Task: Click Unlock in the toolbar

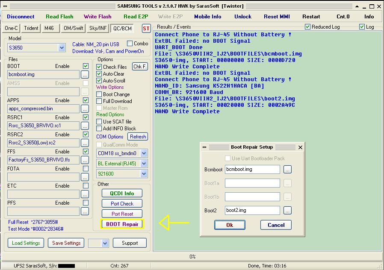Action: [243, 17]
